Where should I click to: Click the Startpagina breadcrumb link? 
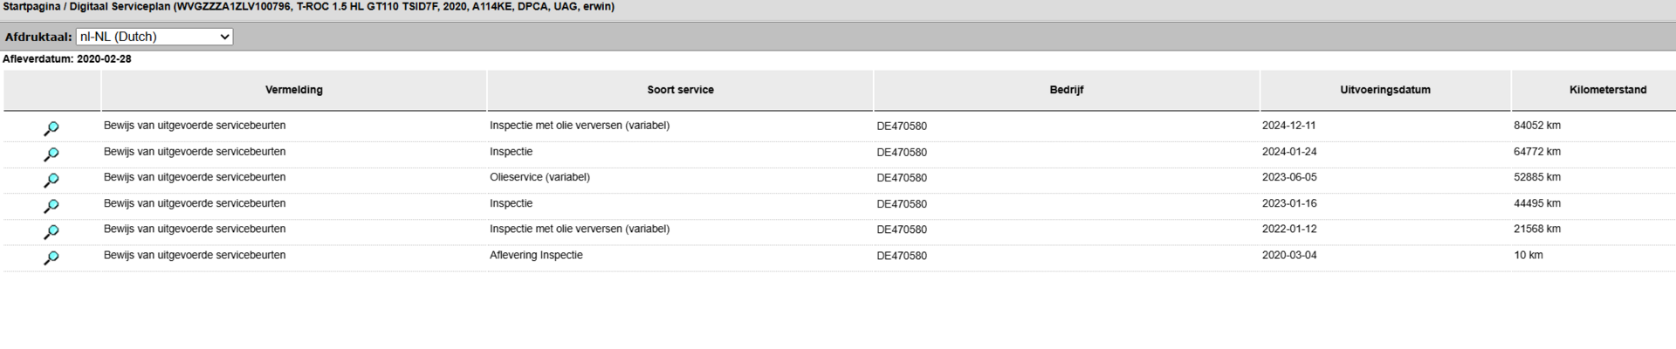pos(31,7)
